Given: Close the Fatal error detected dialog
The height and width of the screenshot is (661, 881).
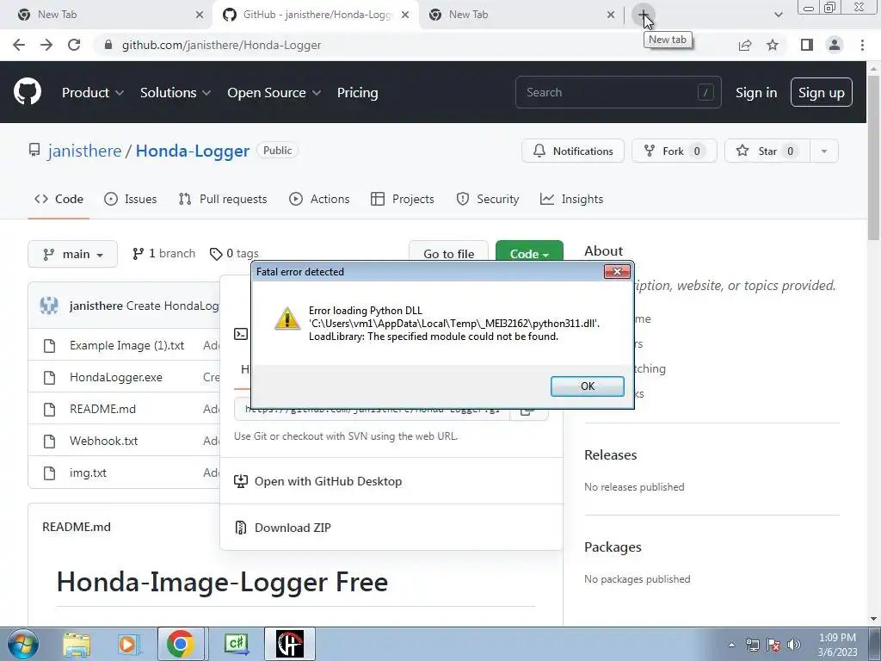Looking at the screenshot, I should (617, 271).
